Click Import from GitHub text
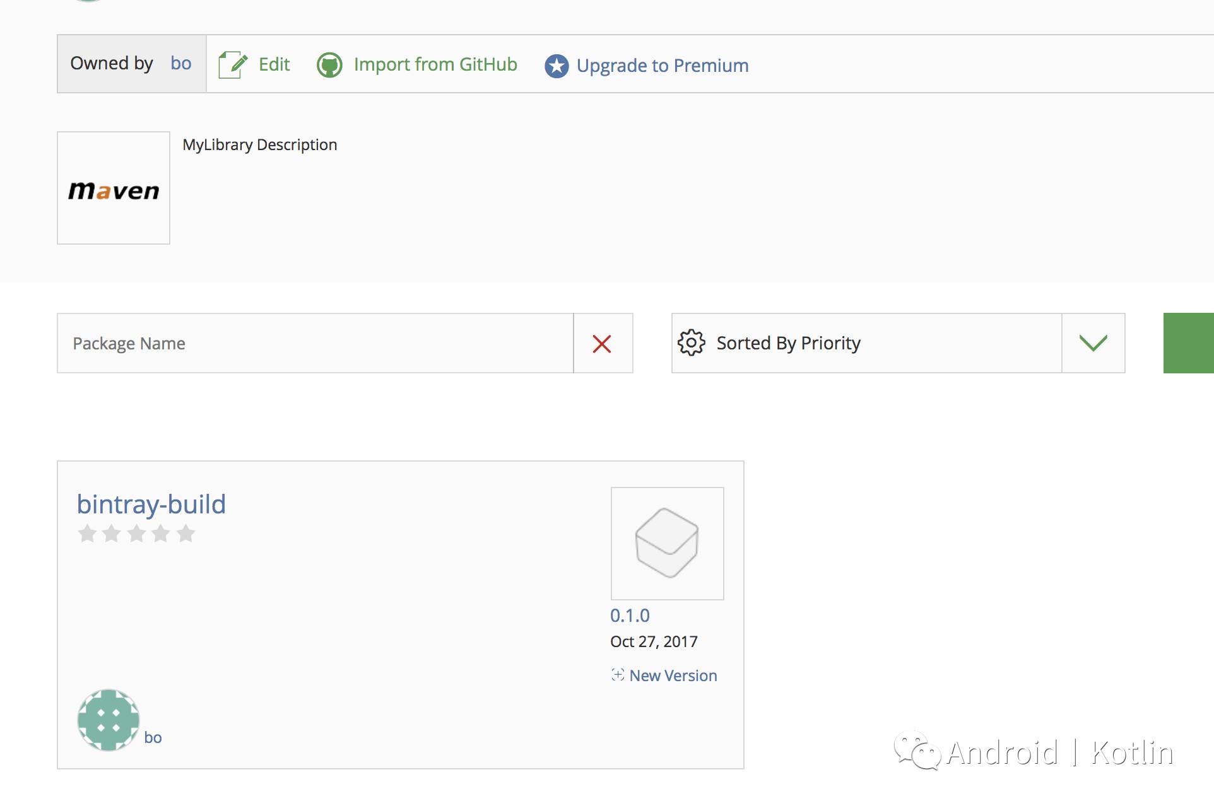This screenshot has height=806, width=1214. 435,64
